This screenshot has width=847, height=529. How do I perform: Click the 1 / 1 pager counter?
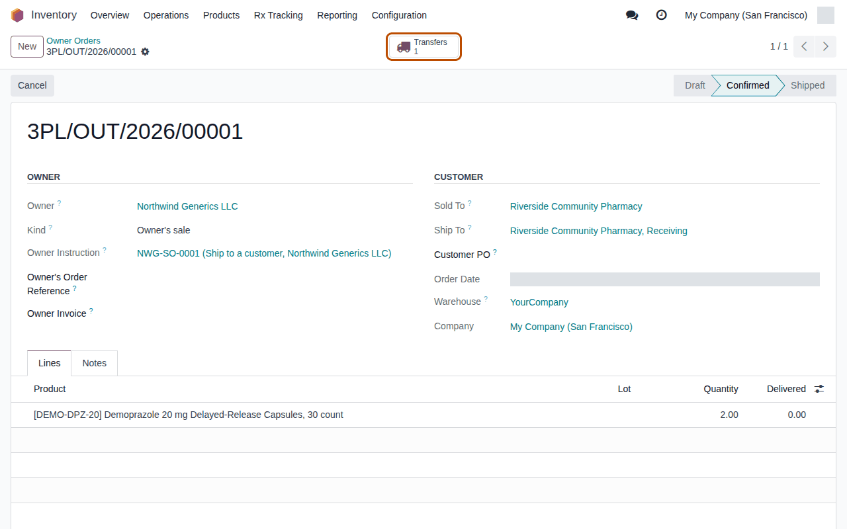(779, 46)
